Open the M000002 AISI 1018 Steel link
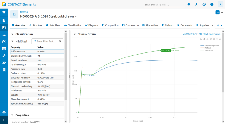 tap(201, 34)
